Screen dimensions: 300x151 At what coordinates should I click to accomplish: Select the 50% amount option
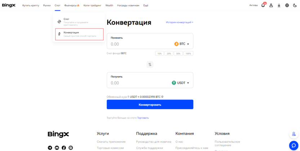click(178, 53)
